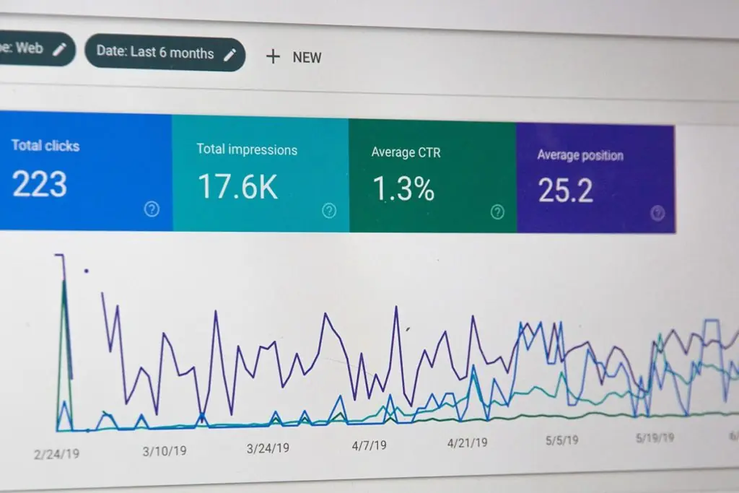739x493 pixels.
Task: Add a new filter with NEW
Action: click(x=306, y=58)
